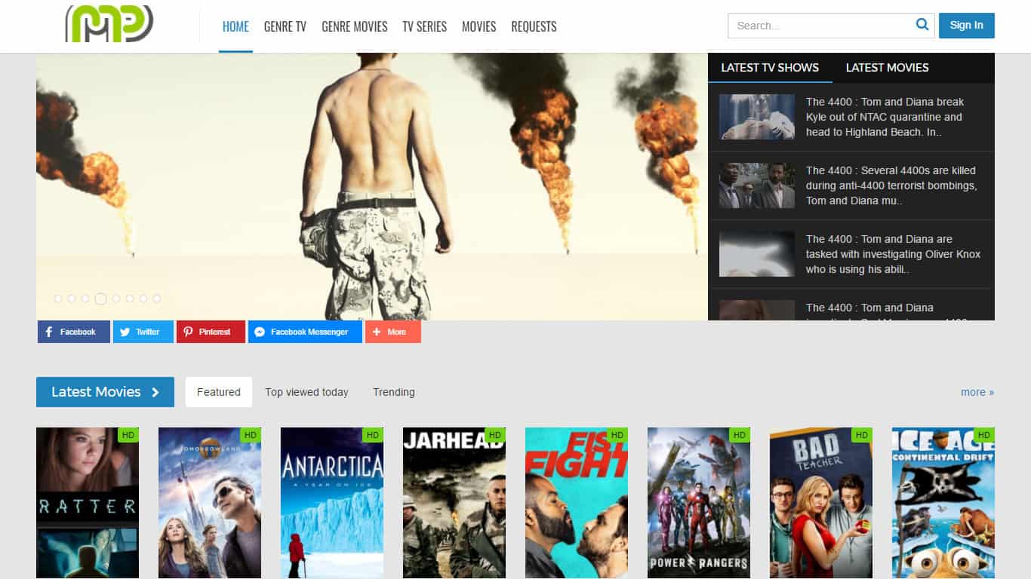This screenshot has width=1031, height=579.
Task: Switch to the Latest Movies sidebar tab
Action: [887, 68]
